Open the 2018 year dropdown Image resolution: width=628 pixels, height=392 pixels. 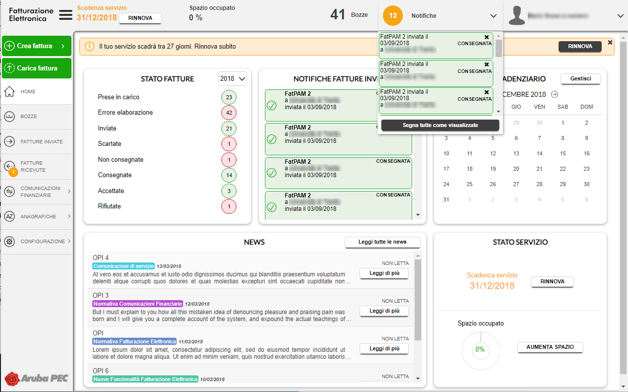(233, 78)
